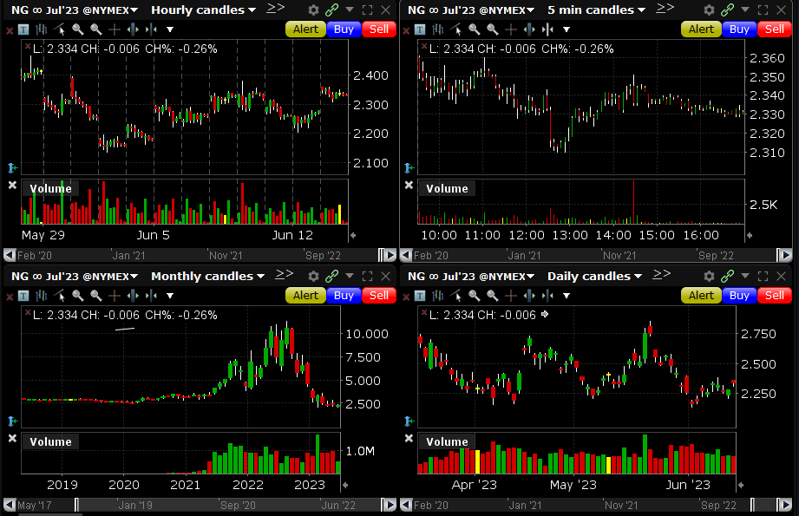This screenshot has height=516, width=799.
Task: Click the Alert button on the Monthly chart
Action: (305, 295)
